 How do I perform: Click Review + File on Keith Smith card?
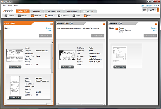tap(67, 67)
